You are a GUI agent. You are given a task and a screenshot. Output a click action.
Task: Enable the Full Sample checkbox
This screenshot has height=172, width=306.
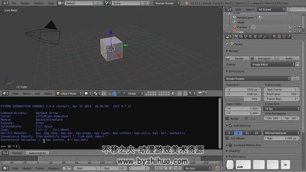(227, 138)
